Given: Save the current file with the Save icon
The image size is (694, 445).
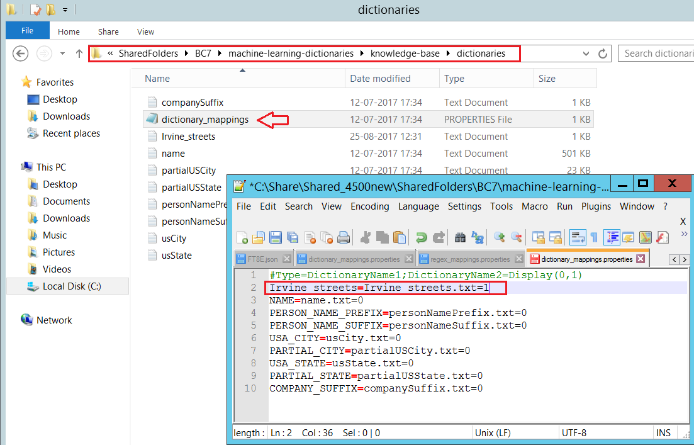Looking at the screenshot, I should point(276,238).
